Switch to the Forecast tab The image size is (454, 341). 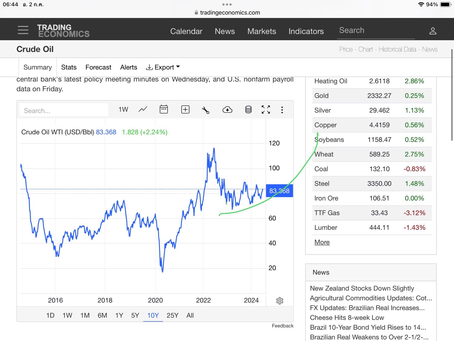[98, 67]
